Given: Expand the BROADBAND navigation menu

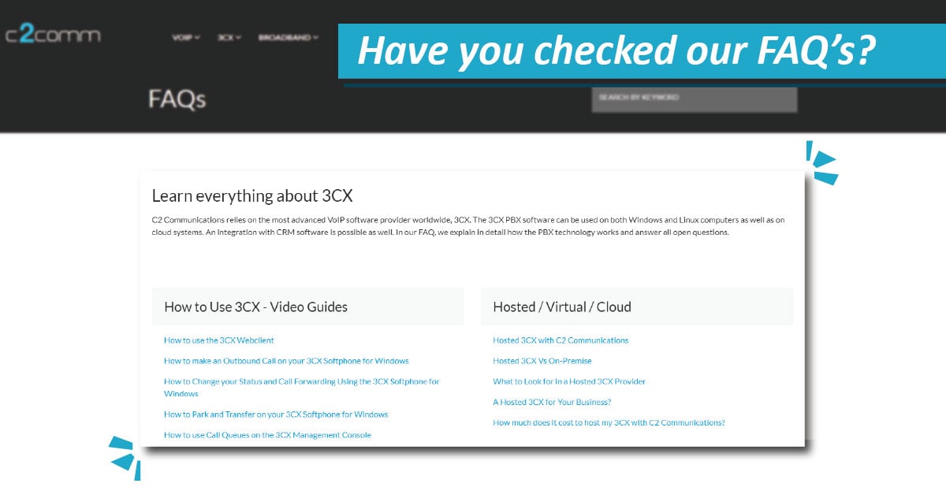Looking at the screenshot, I should (288, 37).
